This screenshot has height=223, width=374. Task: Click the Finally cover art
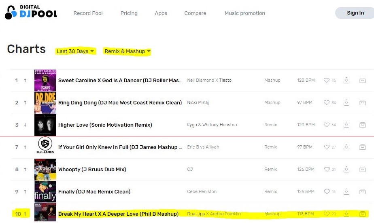[45, 191]
